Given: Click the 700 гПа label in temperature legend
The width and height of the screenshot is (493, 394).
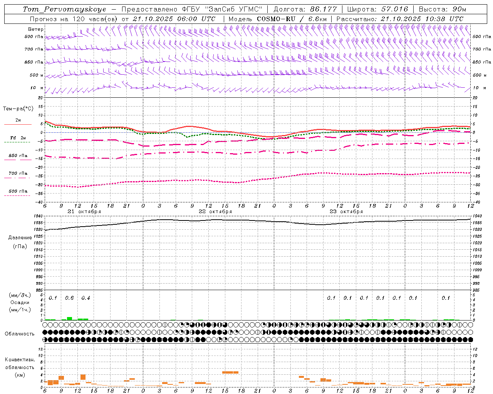Looking at the screenshot, I should (18, 174).
